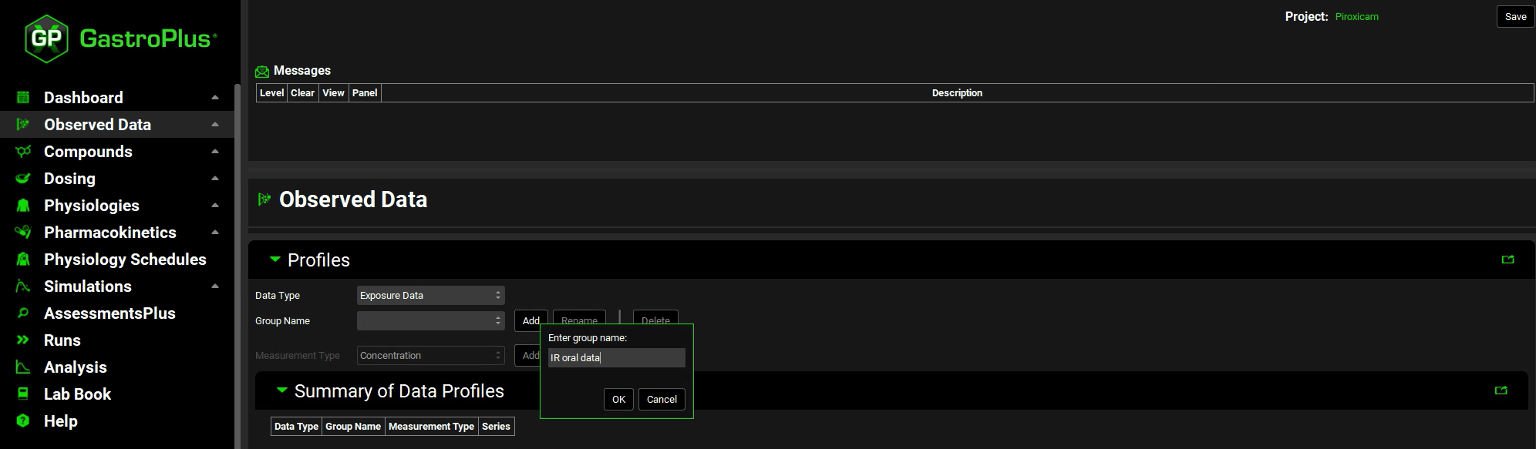Collapse the Profiles section triangle
Viewport: 1536px width, 449px height.
275,260
